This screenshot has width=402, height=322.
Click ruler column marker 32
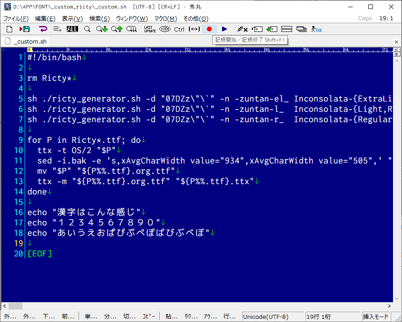tap(188, 49)
